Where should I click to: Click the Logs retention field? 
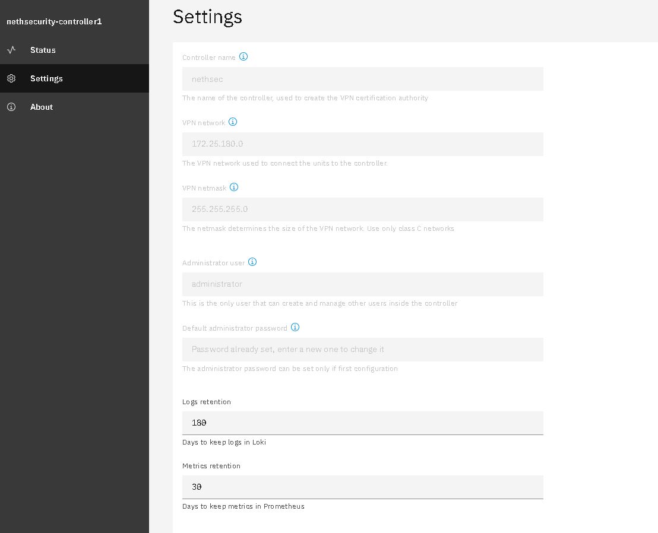pos(363,423)
